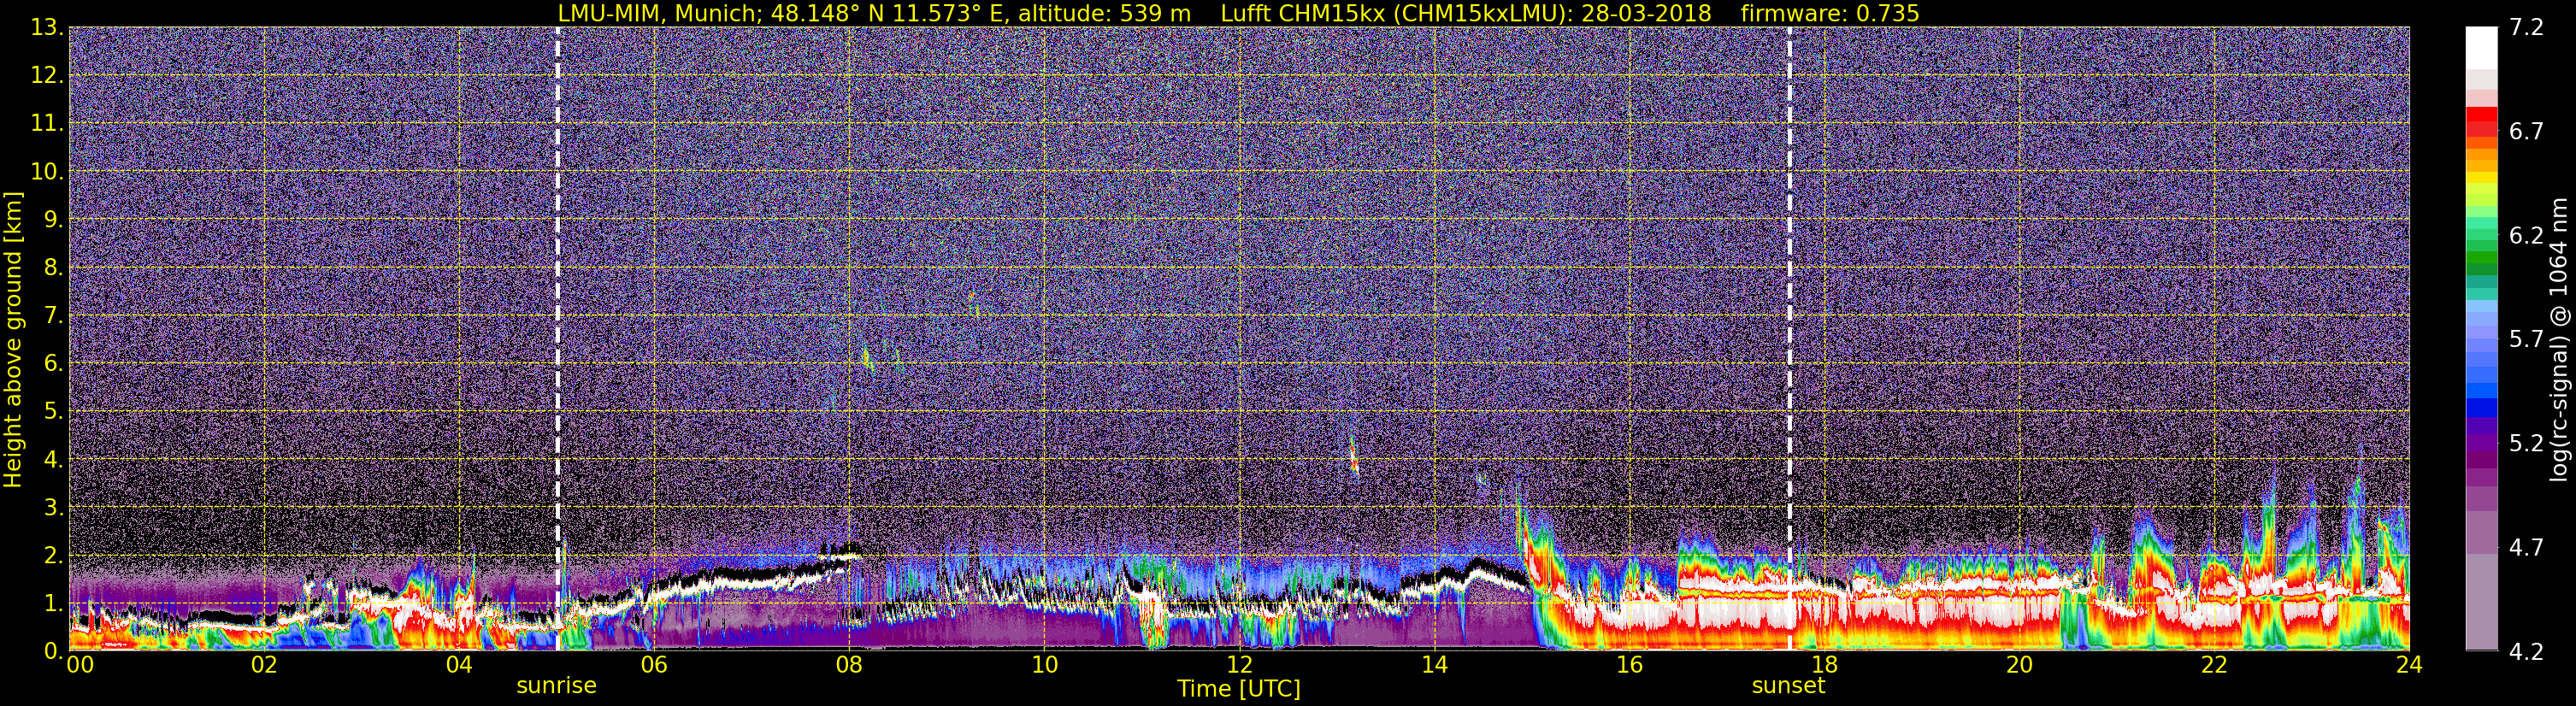Image resolution: width=2576 pixels, height=706 pixels.
Task: Click the time axis tick '06'
Action: pyautogui.click(x=654, y=665)
